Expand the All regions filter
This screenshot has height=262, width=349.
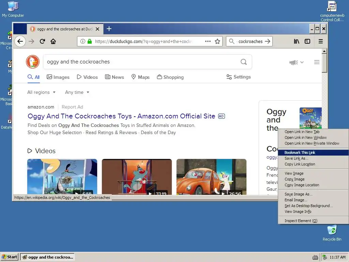41,92
